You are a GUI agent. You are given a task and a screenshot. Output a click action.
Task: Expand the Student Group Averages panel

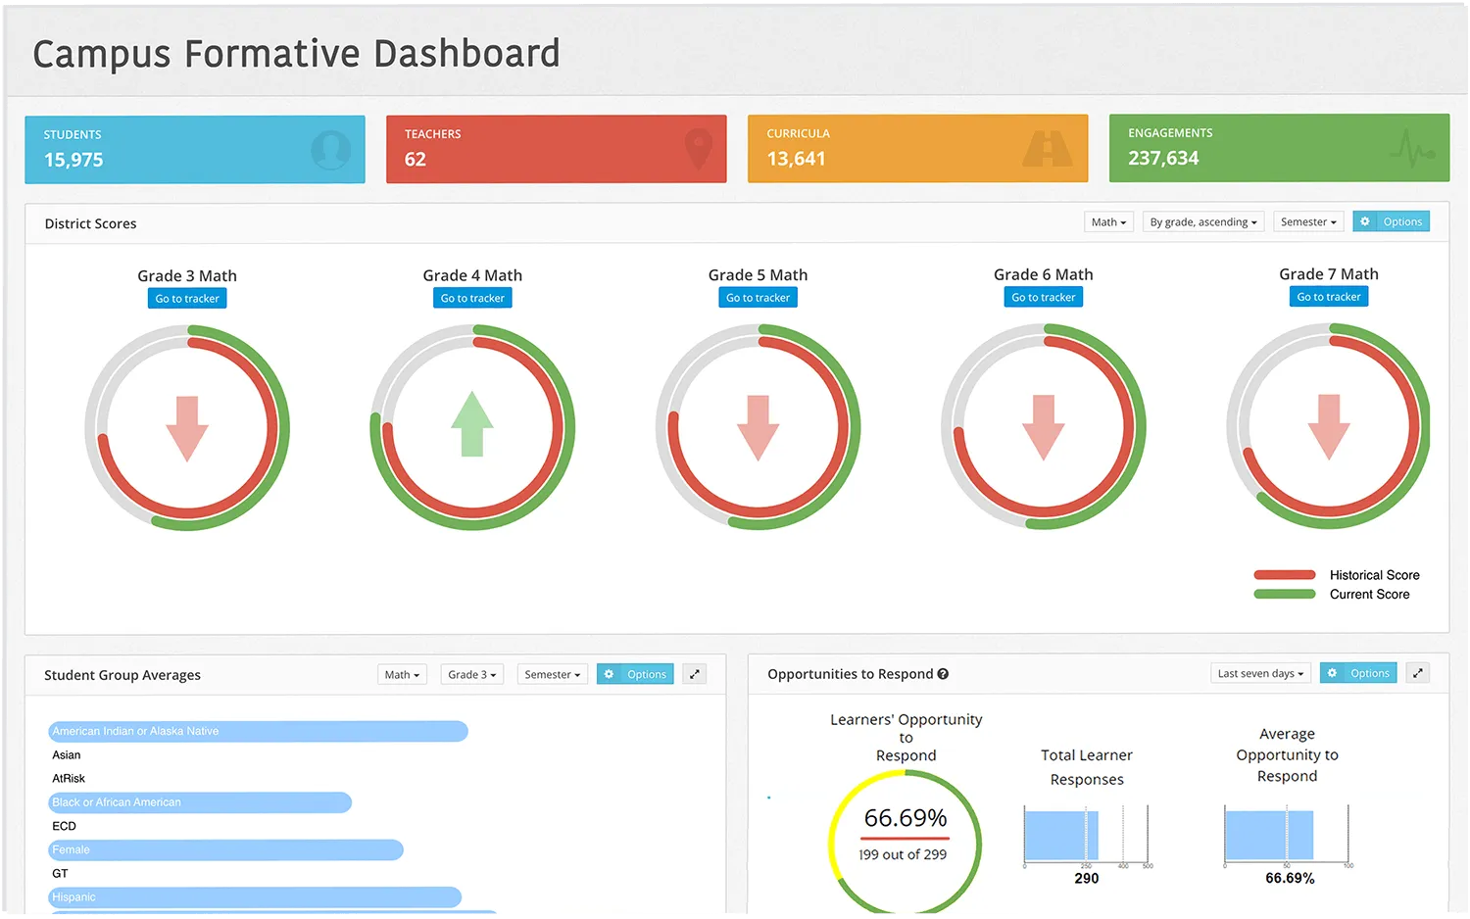click(x=695, y=674)
